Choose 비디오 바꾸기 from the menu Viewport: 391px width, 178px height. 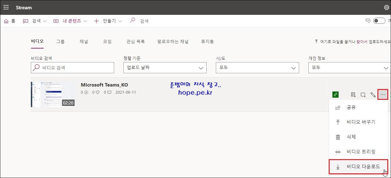pos(358,122)
